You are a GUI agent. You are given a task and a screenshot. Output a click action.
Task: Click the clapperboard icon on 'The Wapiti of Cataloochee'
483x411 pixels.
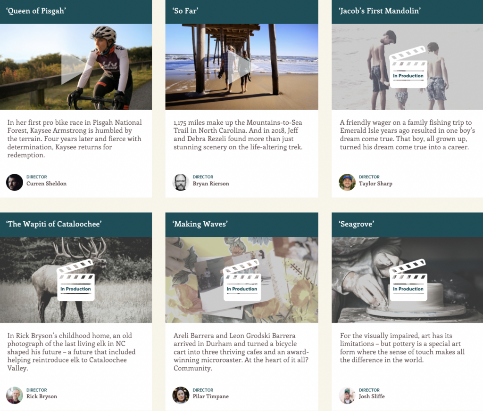(76, 280)
